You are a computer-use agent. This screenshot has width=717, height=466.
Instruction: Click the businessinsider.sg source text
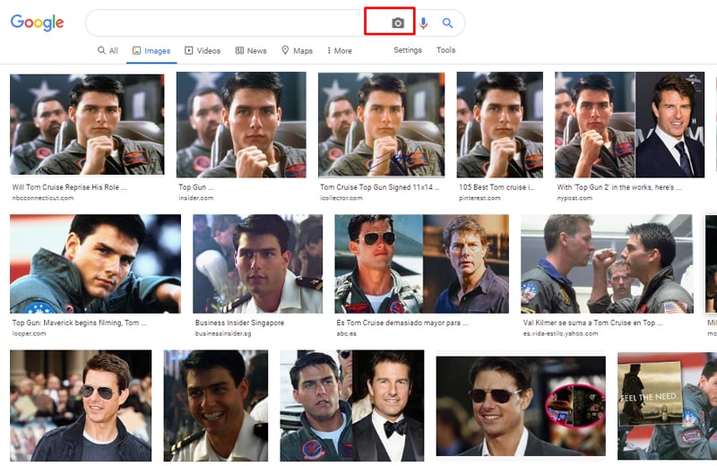pyautogui.click(x=222, y=333)
